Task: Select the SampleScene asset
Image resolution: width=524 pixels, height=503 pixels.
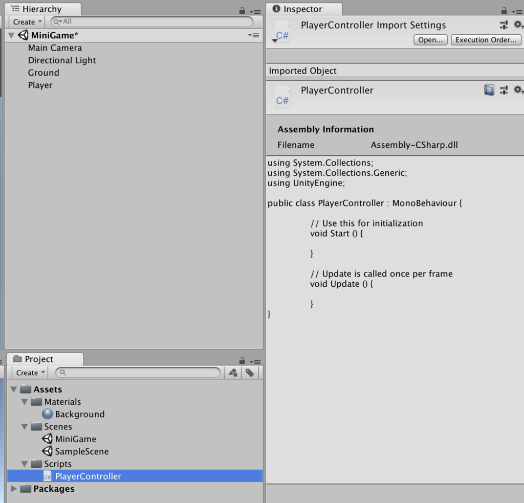Action: (82, 451)
